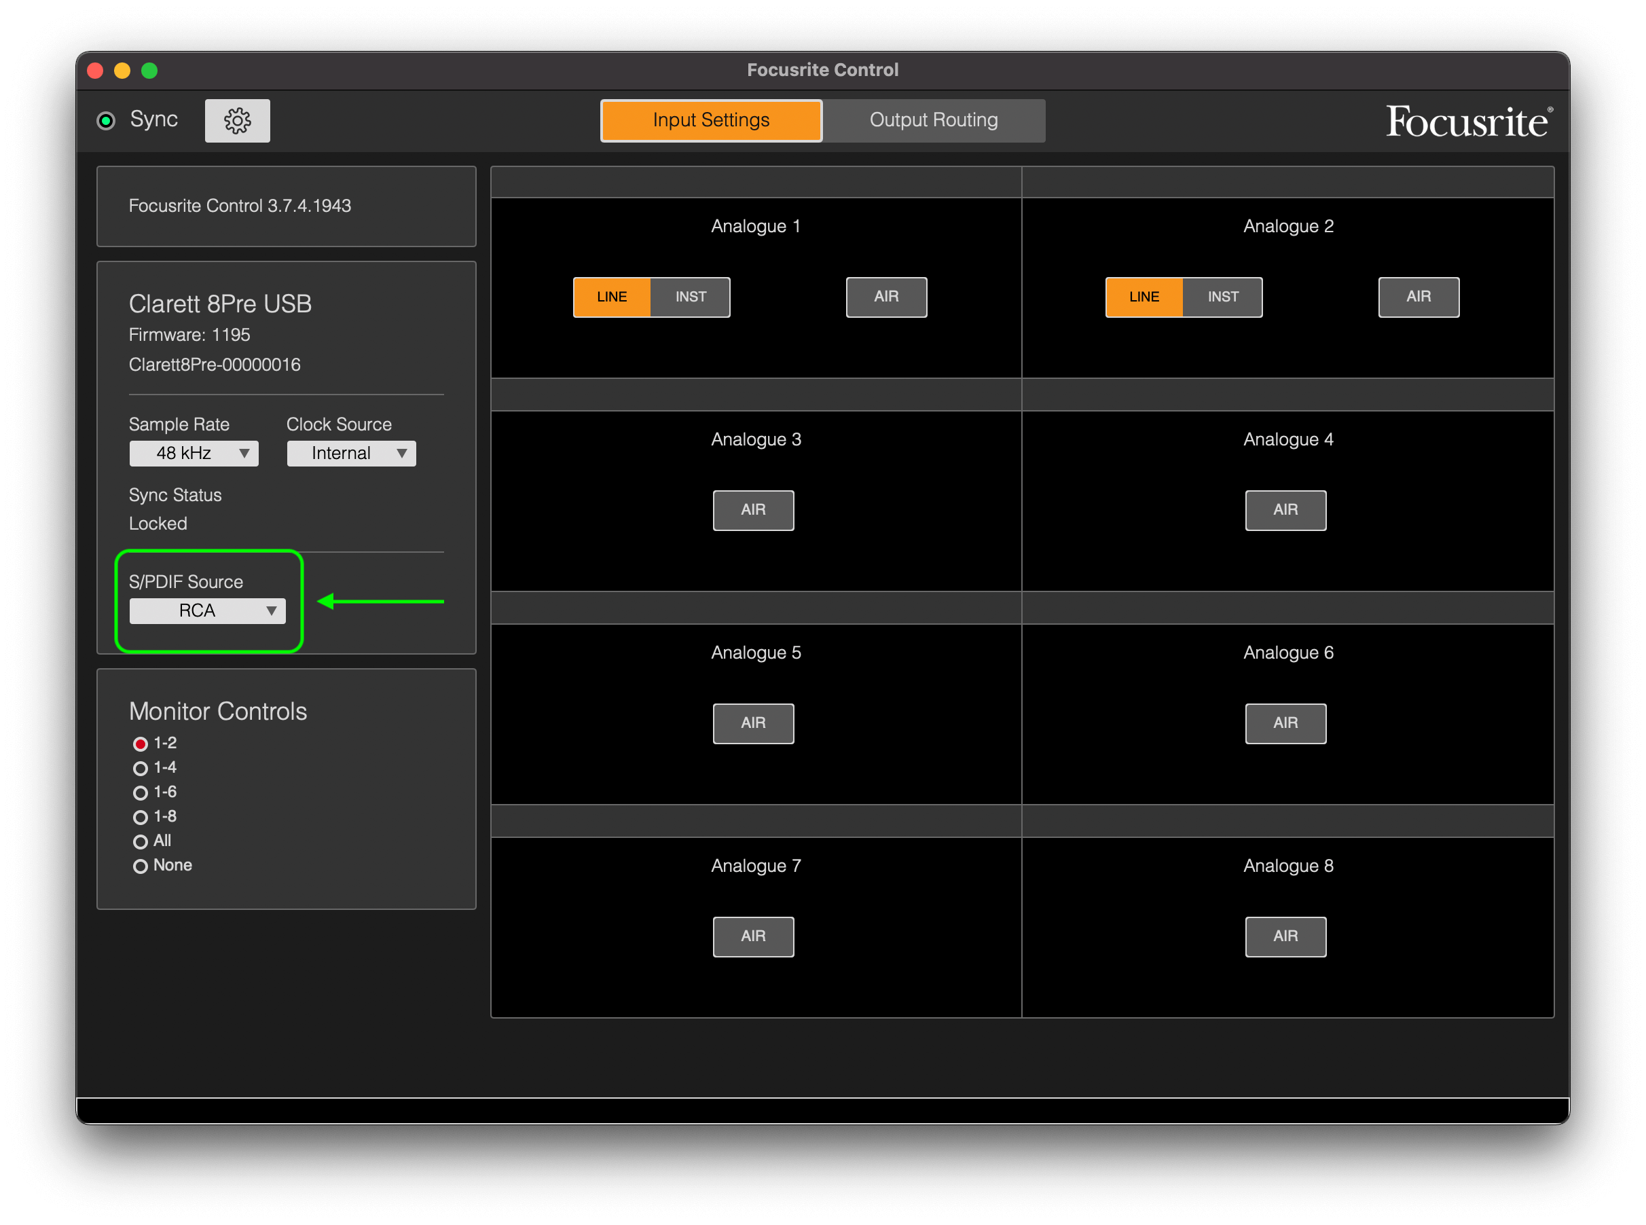
Task: Click the Sync label in the toolbar
Action: pyautogui.click(x=153, y=119)
